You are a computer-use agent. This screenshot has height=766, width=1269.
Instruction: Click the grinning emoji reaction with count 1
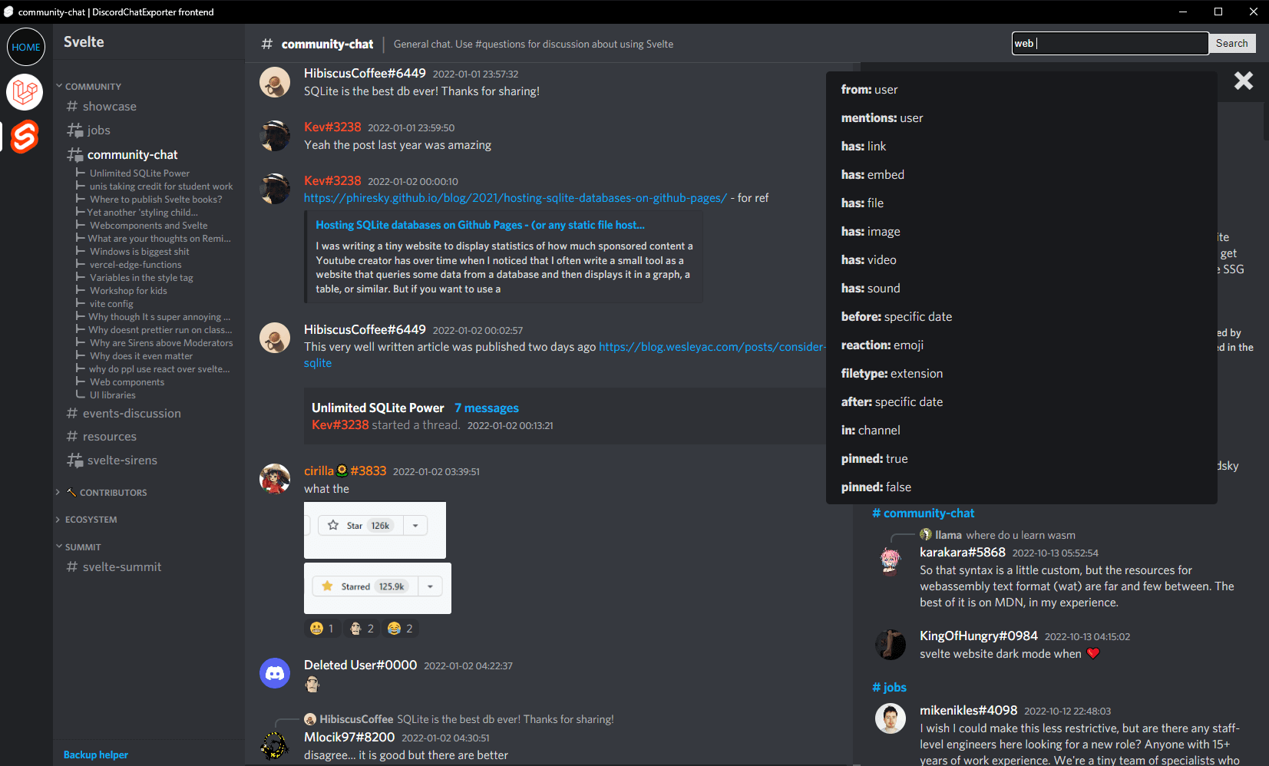pyautogui.click(x=322, y=629)
